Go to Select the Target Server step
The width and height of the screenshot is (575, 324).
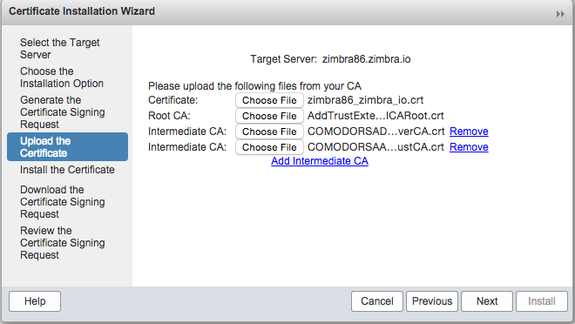point(60,49)
